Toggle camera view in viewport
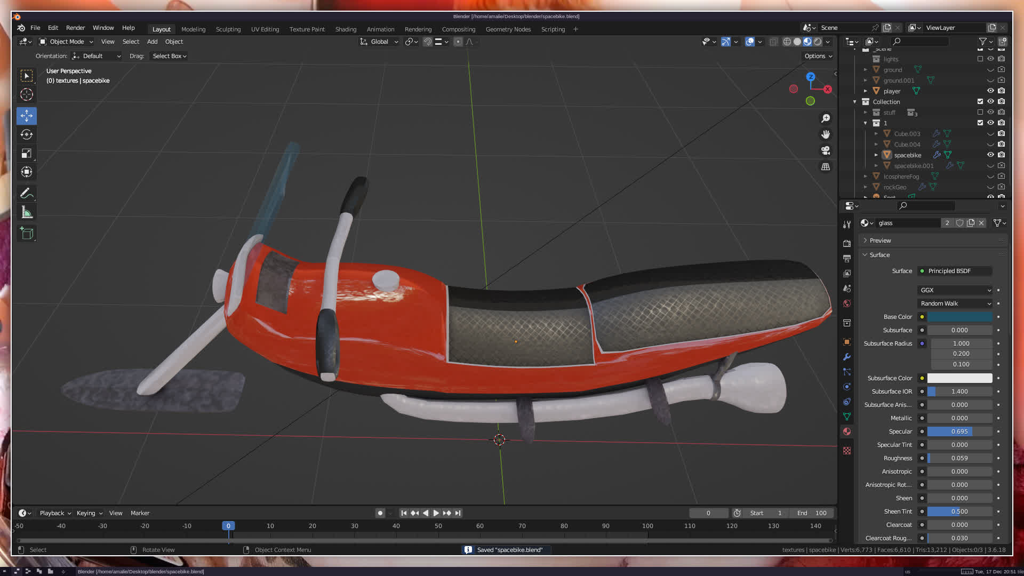The height and width of the screenshot is (576, 1024). point(826,150)
